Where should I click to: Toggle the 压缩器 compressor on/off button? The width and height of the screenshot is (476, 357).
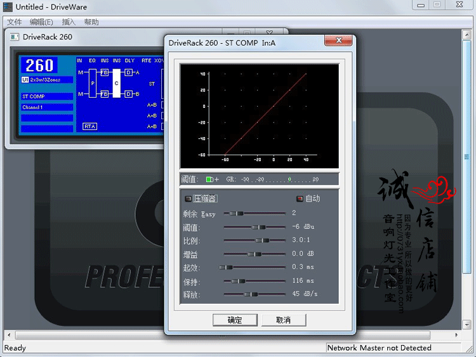click(x=188, y=198)
